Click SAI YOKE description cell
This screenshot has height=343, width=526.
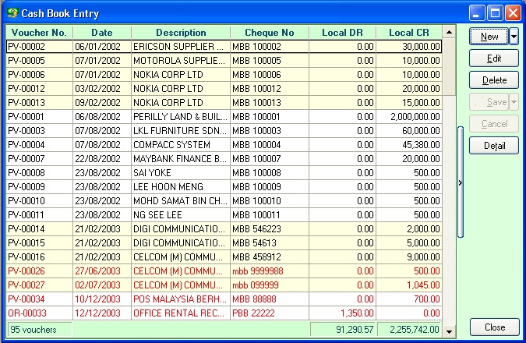tap(181, 173)
